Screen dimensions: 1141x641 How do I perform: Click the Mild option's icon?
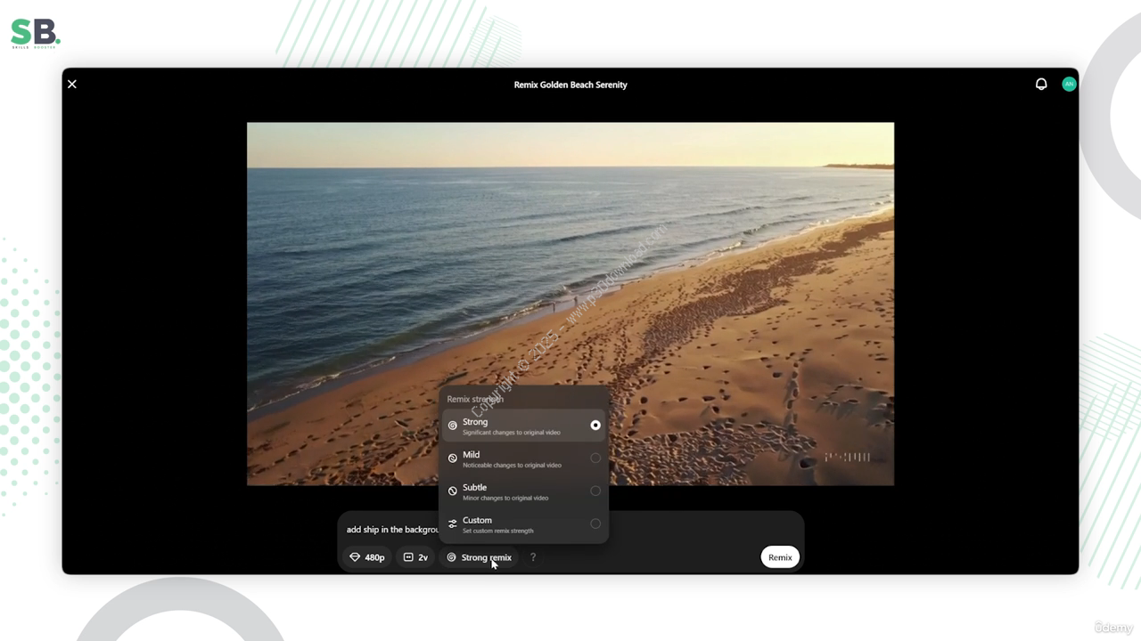coord(453,458)
